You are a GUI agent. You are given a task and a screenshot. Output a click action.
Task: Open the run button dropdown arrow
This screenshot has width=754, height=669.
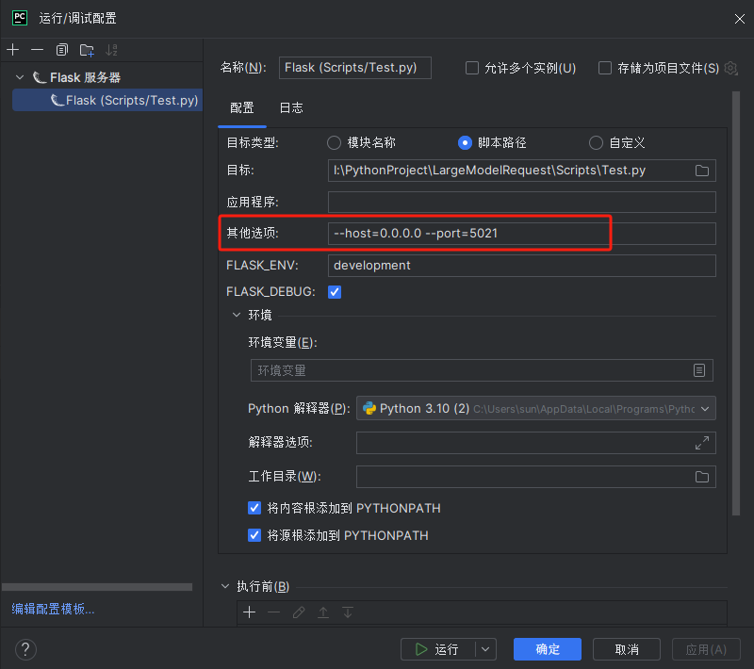(485, 649)
